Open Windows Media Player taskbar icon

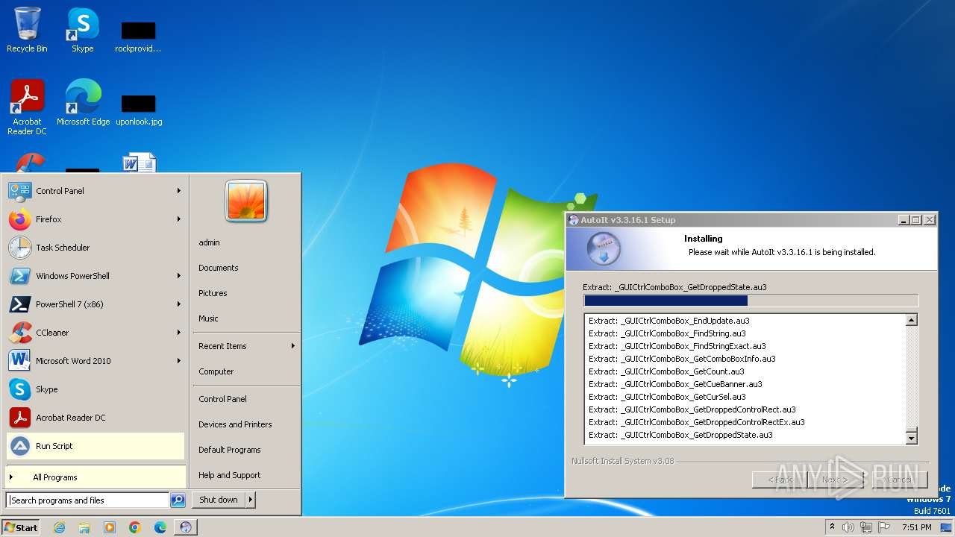pyautogui.click(x=110, y=527)
